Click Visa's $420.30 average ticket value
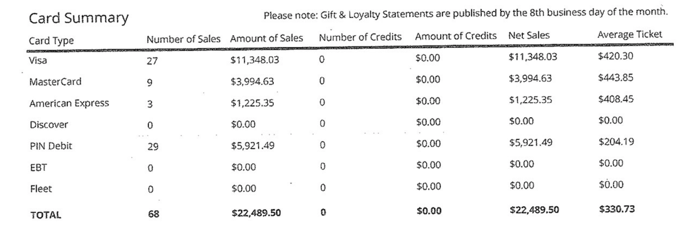Image resolution: width=688 pixels, height=229 pixels. click(x=615, y=56)
